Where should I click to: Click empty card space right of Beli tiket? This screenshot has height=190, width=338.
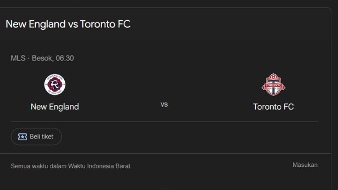(x=183, y=137)
